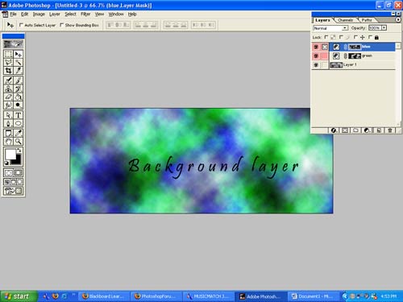The image size is (403, 302).
Task: Open the Filter menu
Action: [x=85, y=14]
